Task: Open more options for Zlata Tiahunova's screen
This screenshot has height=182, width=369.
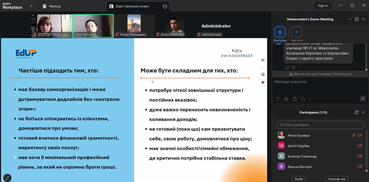Action: click(x=165, y=6)
